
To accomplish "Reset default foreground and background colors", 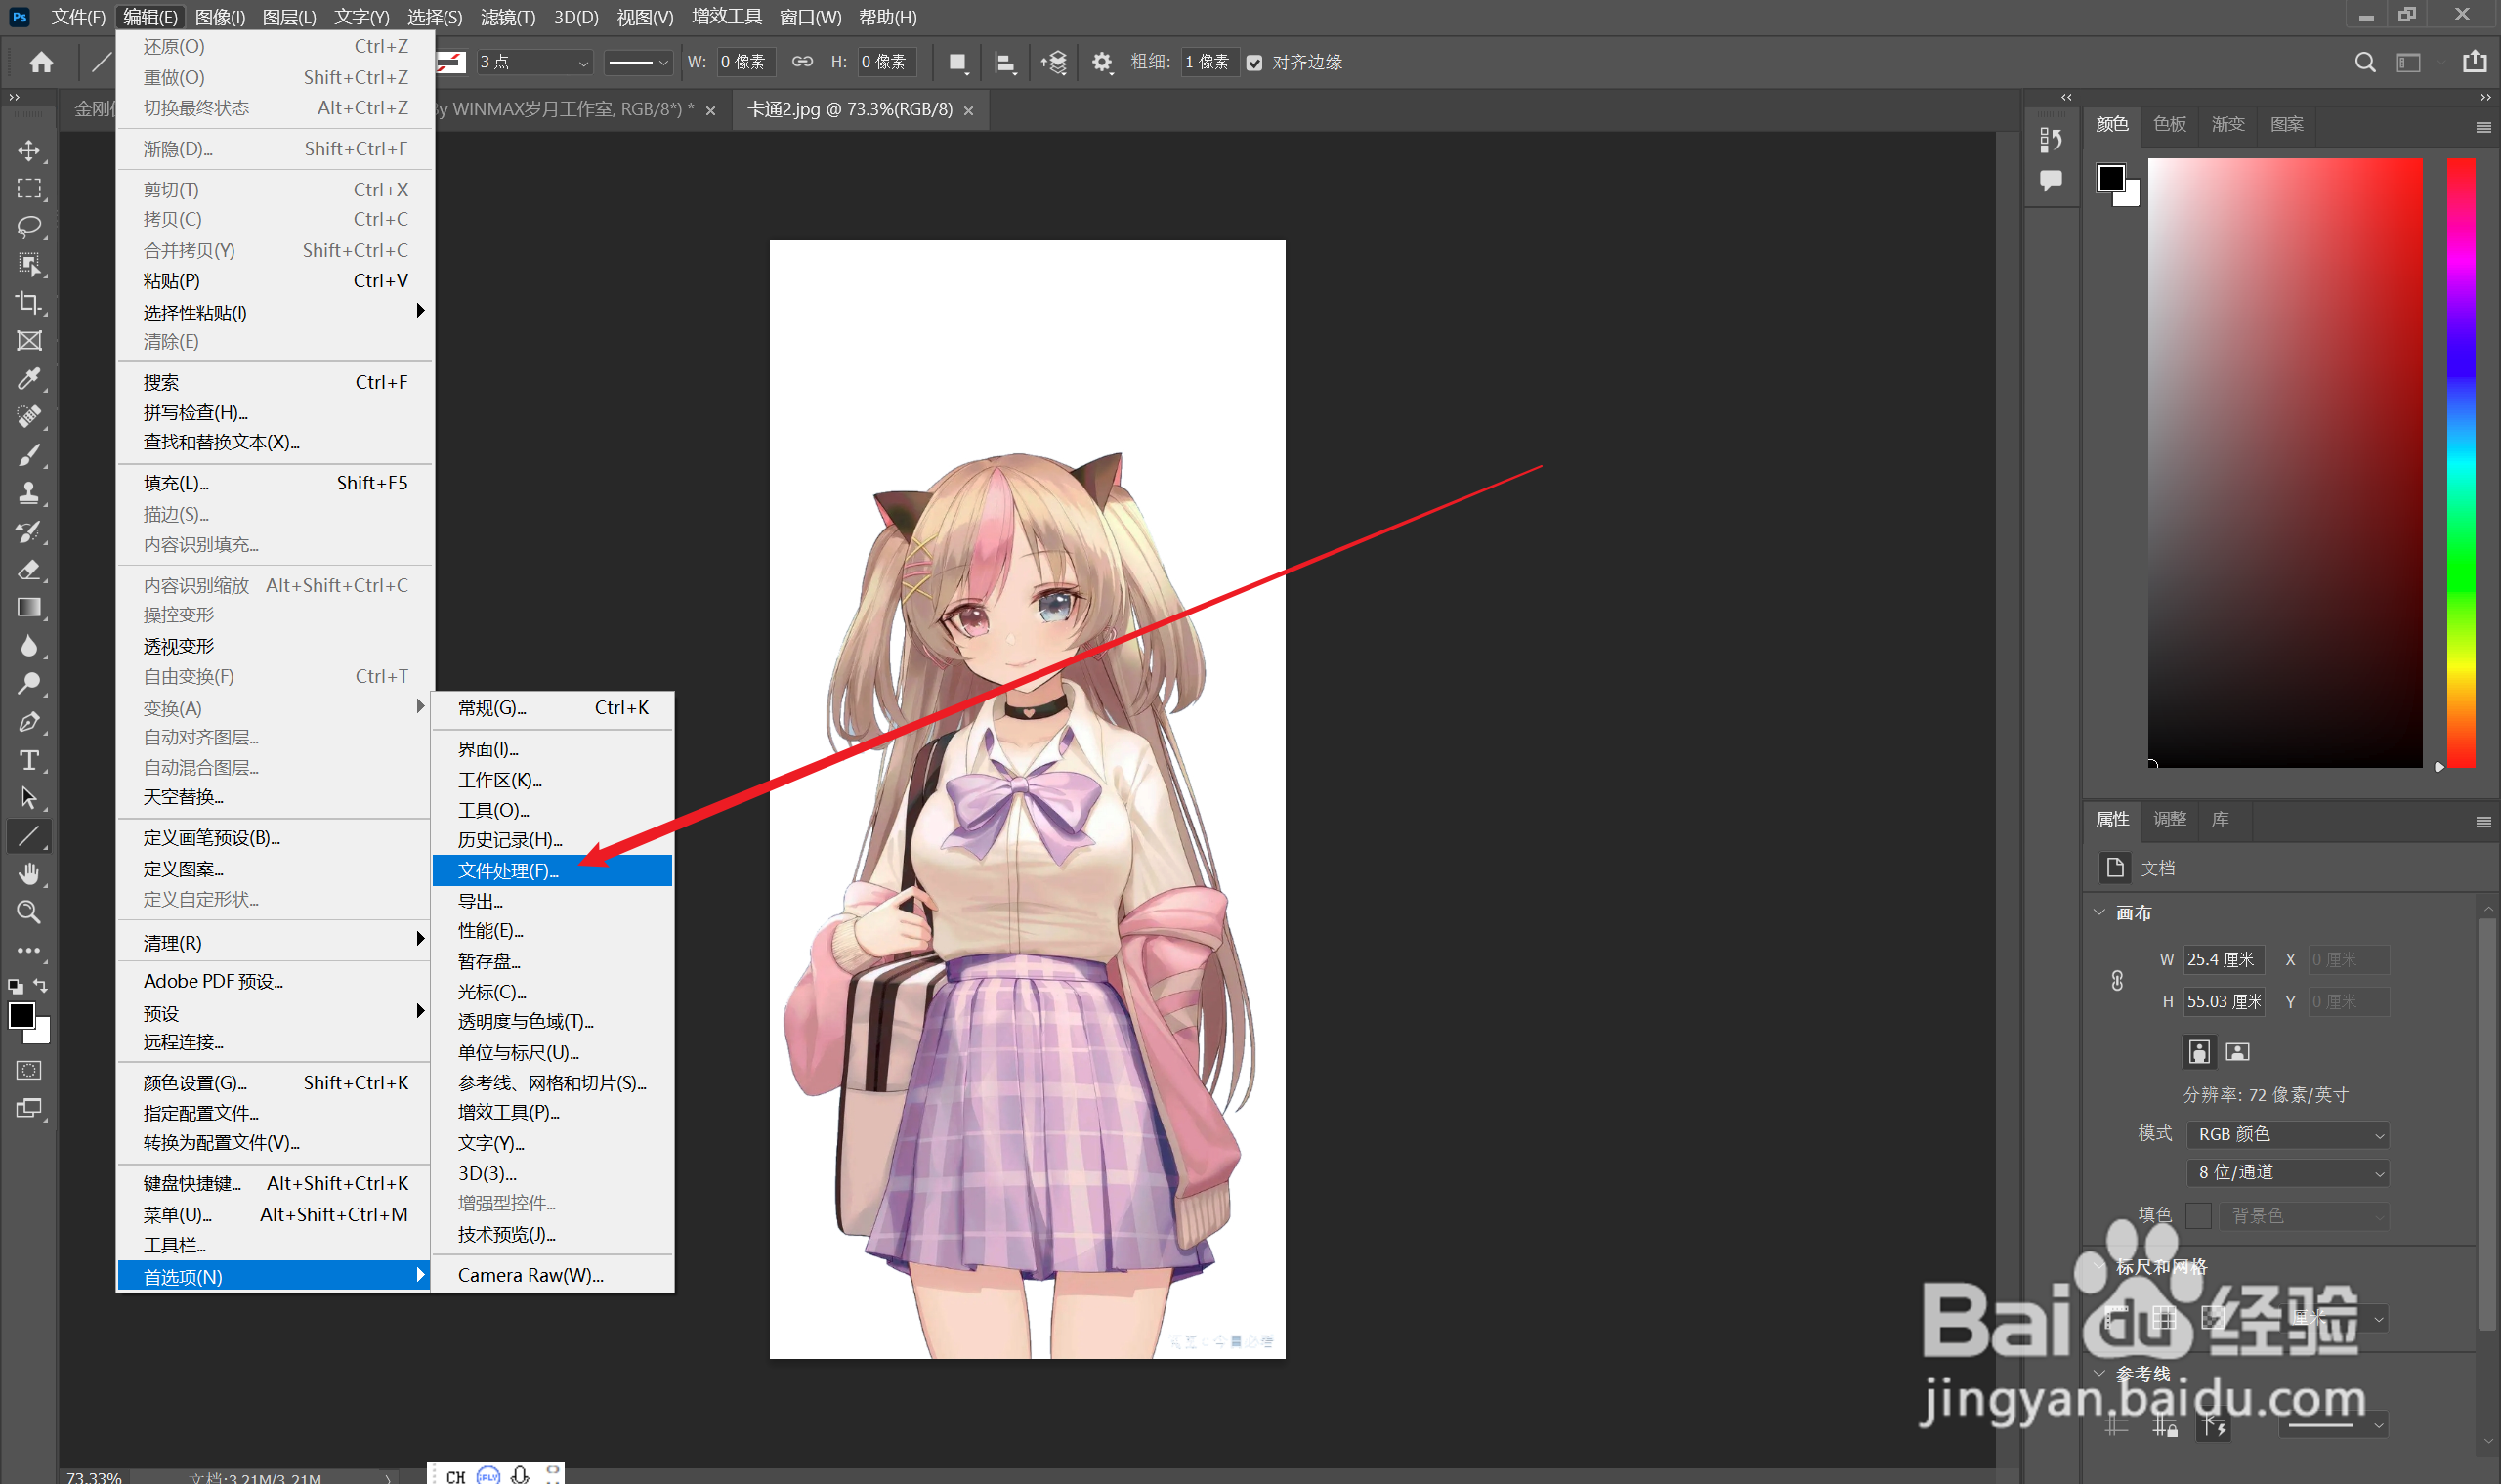I will click(x=15, y=986).
